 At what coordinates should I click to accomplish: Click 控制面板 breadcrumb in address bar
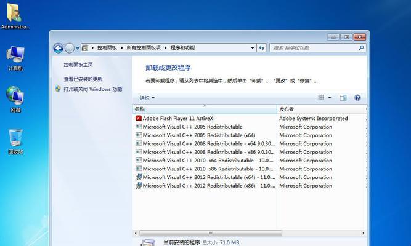(x=107, y=47)
